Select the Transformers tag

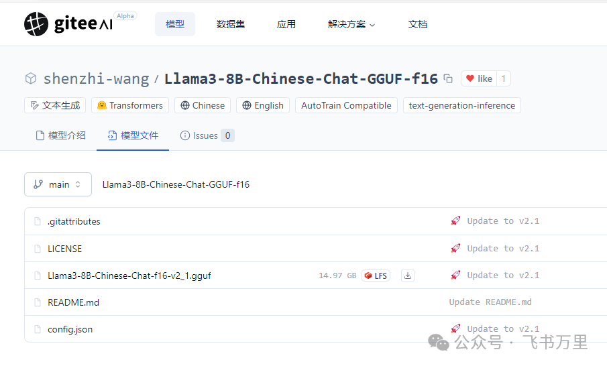coord(130,105)
